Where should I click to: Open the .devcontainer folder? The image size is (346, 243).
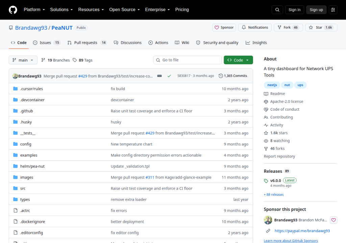click(32, 100)
